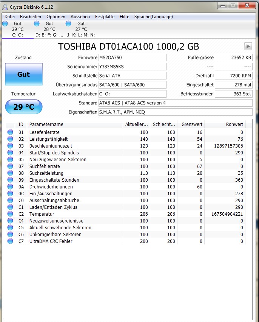This screenshot has width=259, height=322.
Task: Click status orb for drive J: K: L: M: N:
Action: coord(68,23)
